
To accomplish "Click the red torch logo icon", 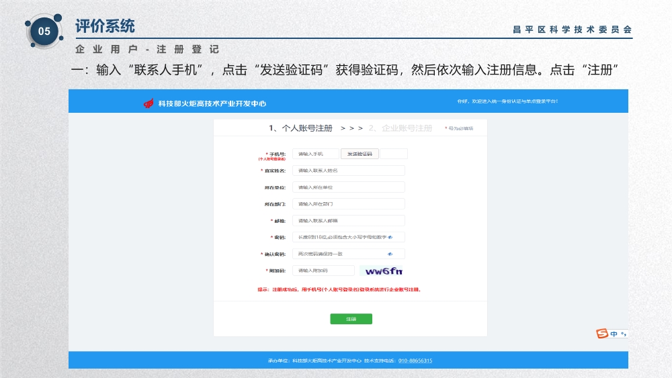I will pos(149,103).
